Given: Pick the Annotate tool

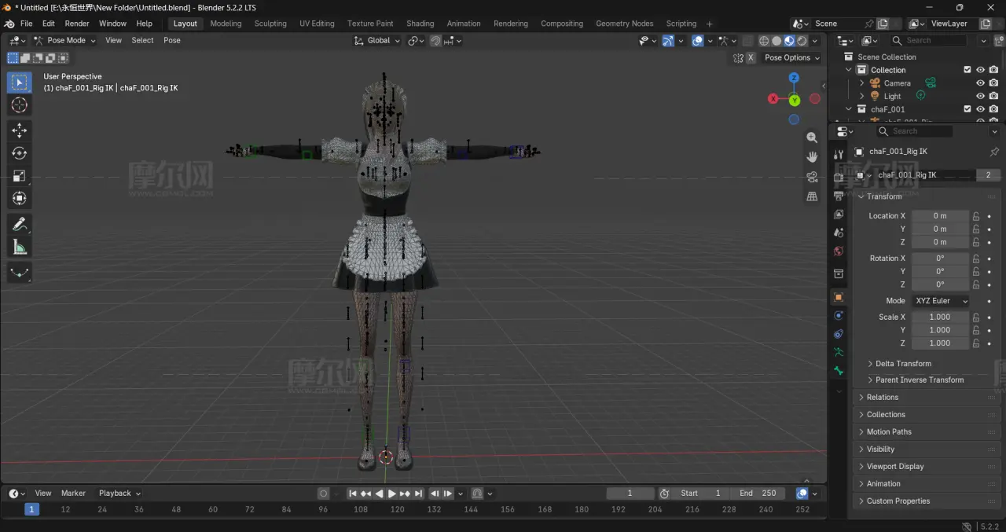Looking at the screenshot, I should click(20, 225).
